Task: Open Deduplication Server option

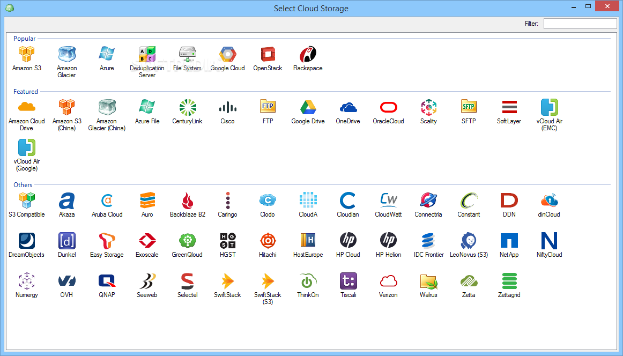Action: click(x=147, y=54)
